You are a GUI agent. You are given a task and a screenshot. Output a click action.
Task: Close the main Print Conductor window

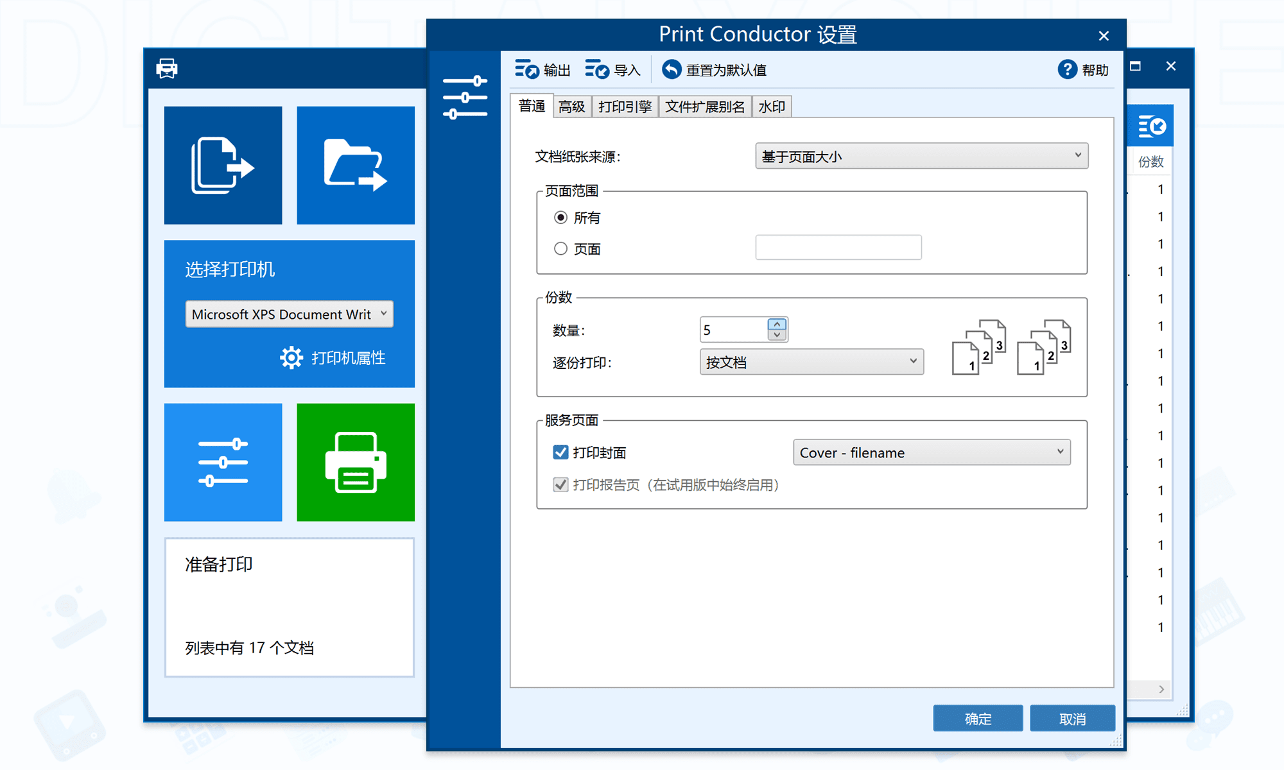click(1171, 66)
